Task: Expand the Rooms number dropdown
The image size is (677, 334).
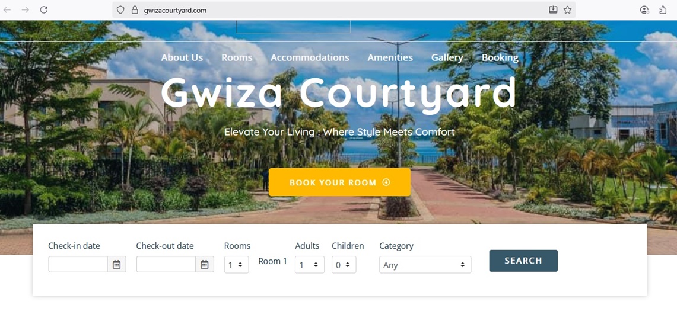Action: click(237, 265)
